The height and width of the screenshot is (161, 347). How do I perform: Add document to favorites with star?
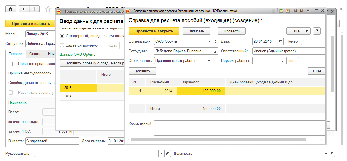click(48, 9)
